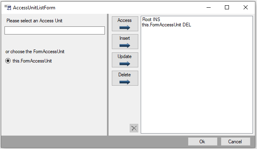Maximize the AccessUnitListForm window
This screenshot has width=257, height=149.
pos(227,7)
